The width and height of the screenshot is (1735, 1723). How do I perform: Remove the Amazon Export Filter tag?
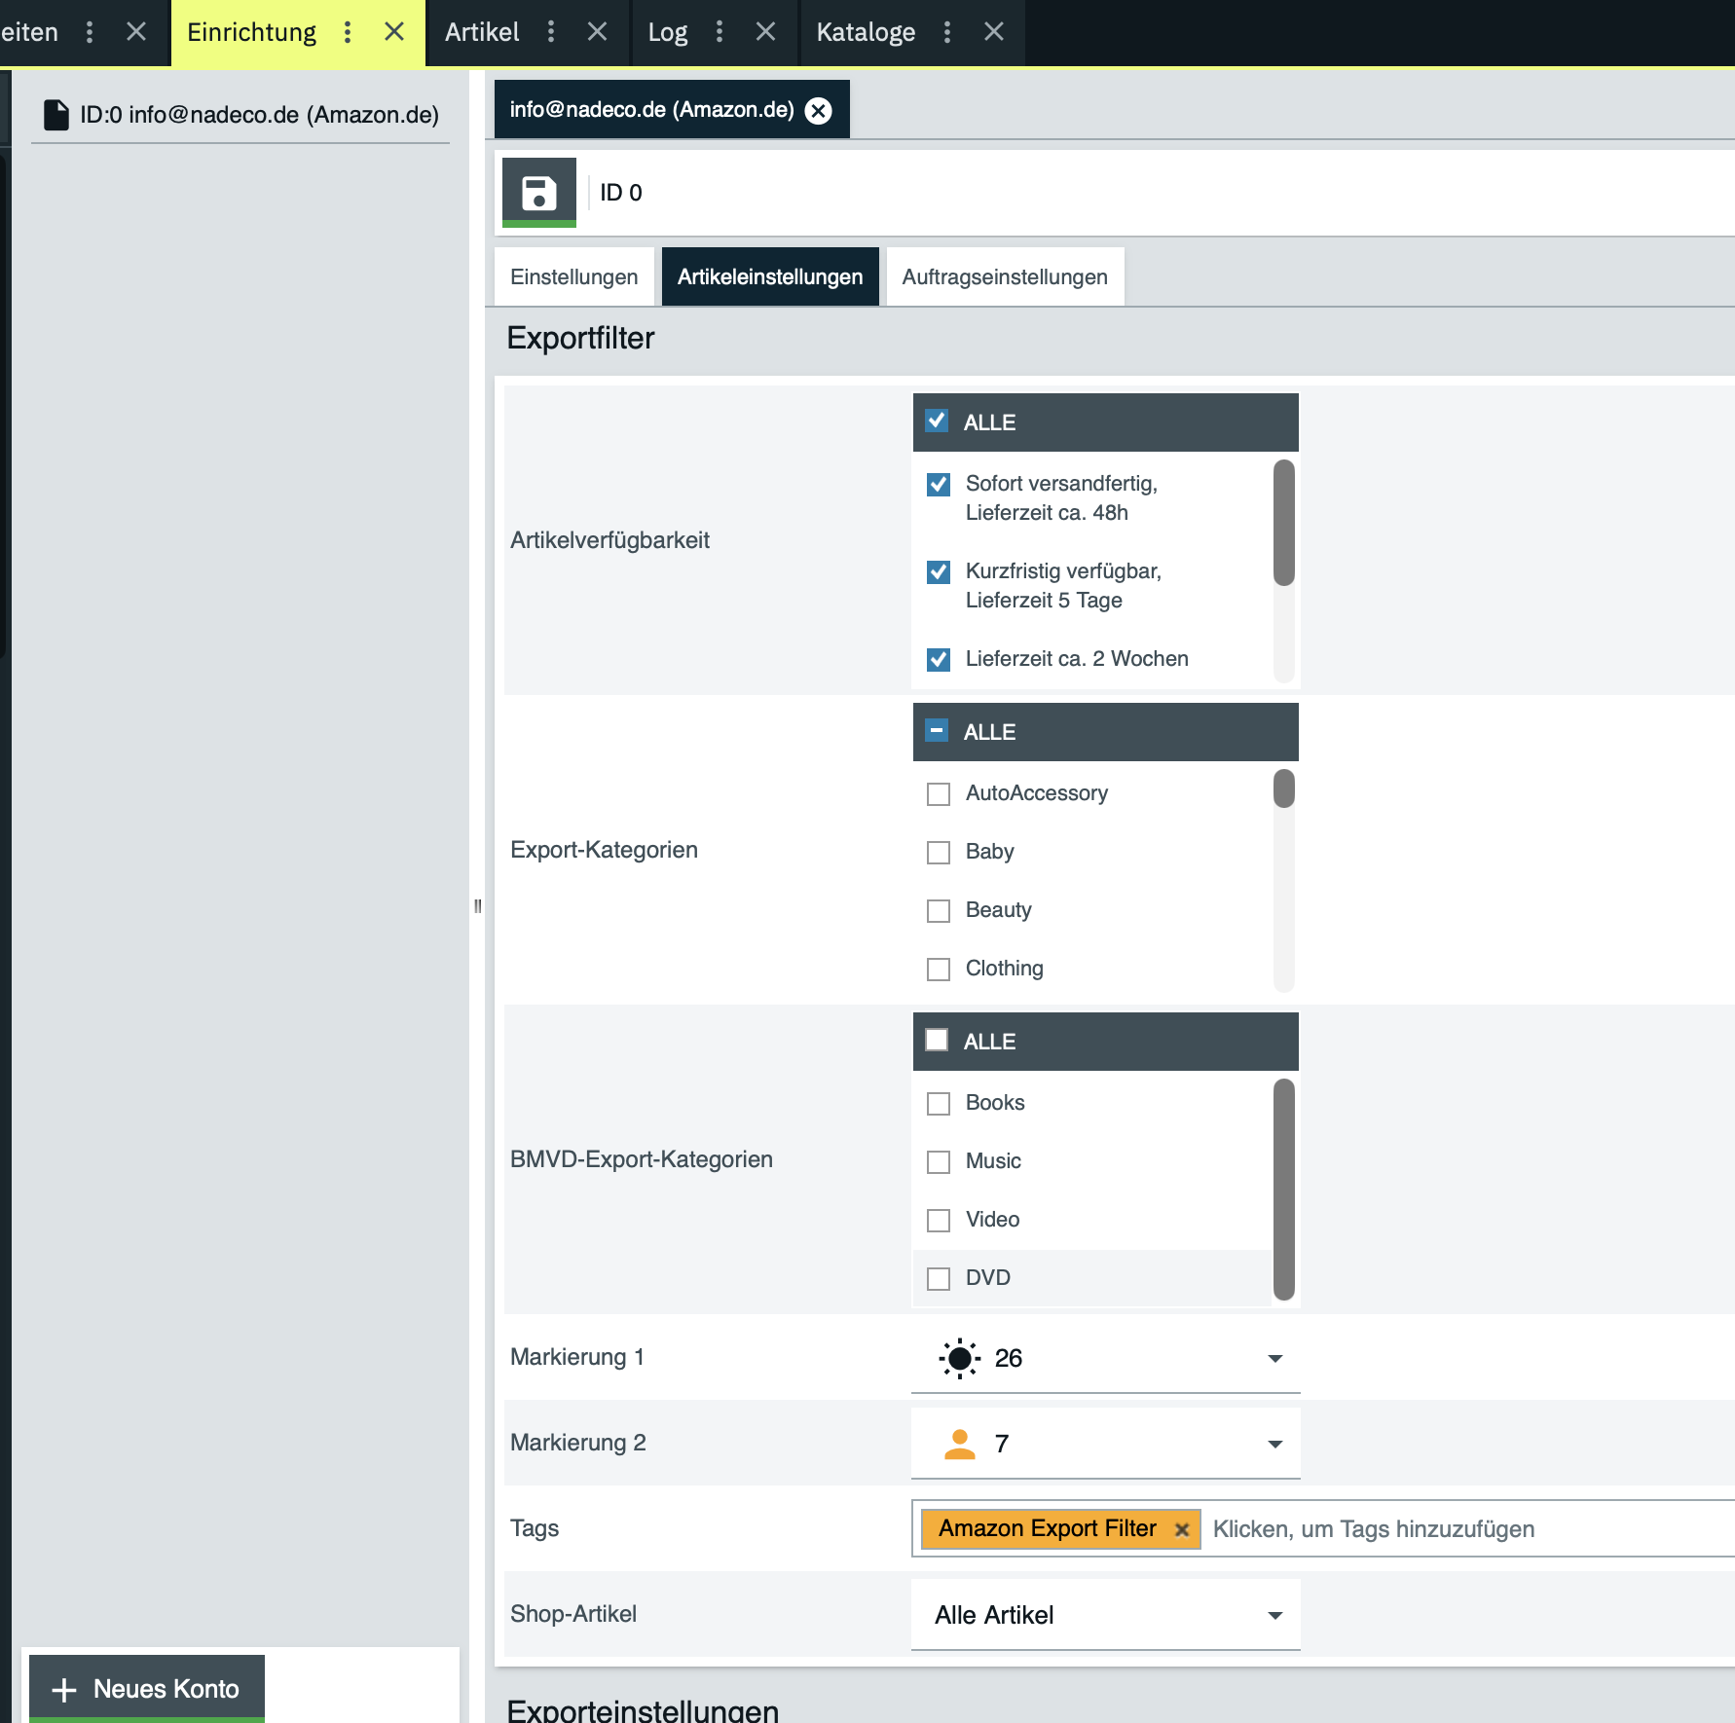click(x=1182, y=1529)
